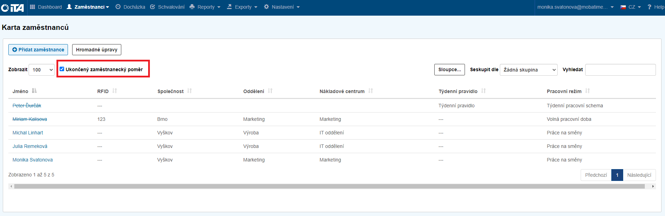Open the CZ language selector
The image size is (665, 216).
(x=630, y=7)
